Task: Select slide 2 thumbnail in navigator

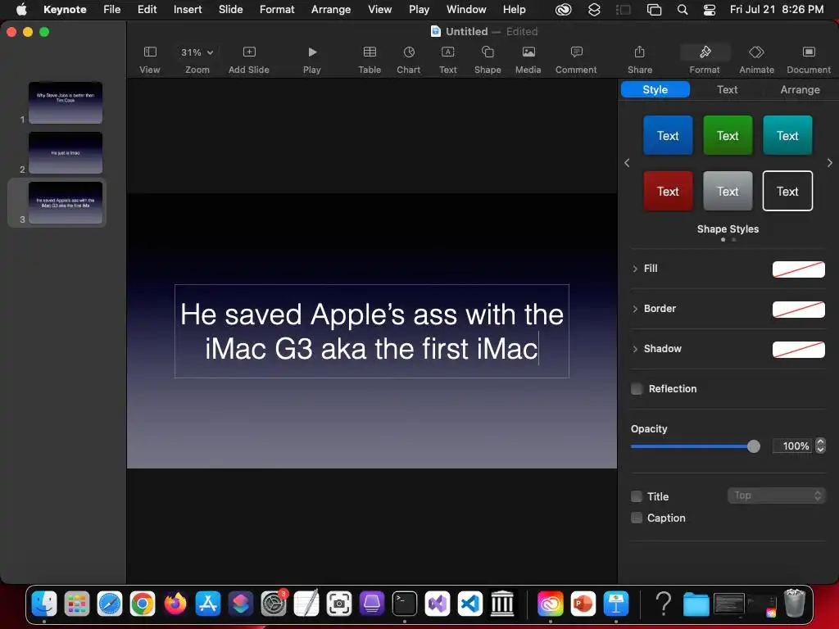Action: (x=66, y=152)
